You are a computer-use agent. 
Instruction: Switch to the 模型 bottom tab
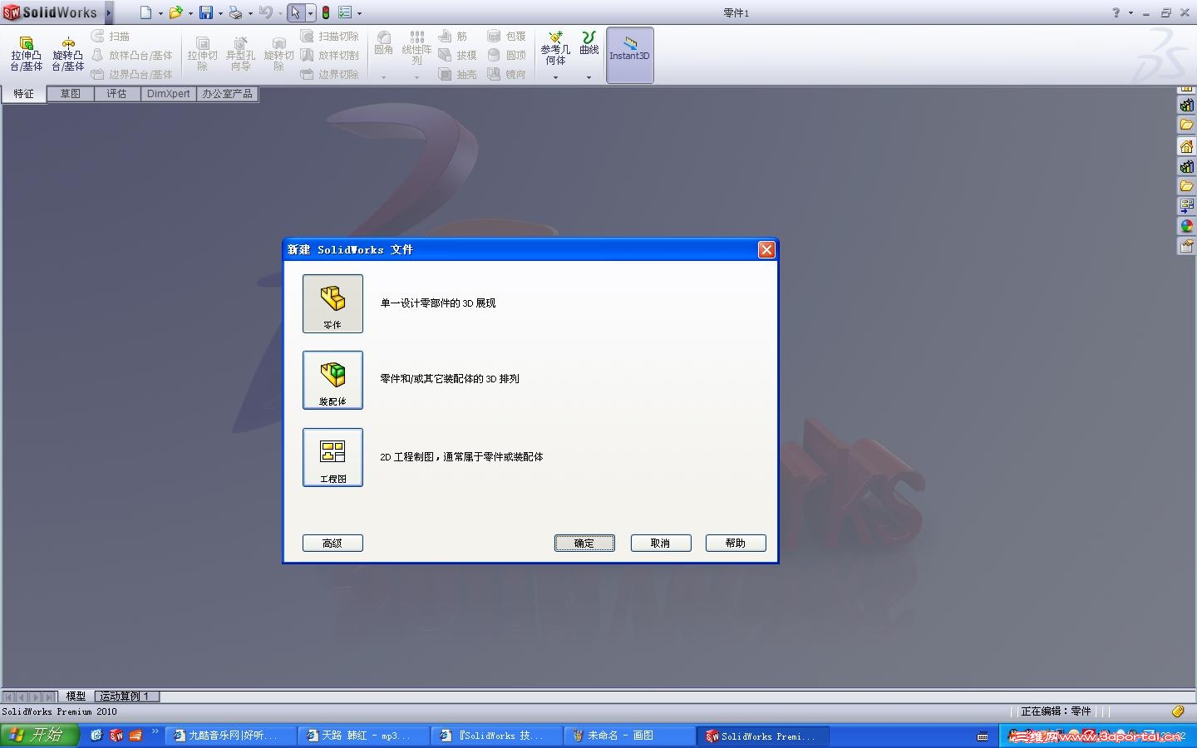coord(76,696)
